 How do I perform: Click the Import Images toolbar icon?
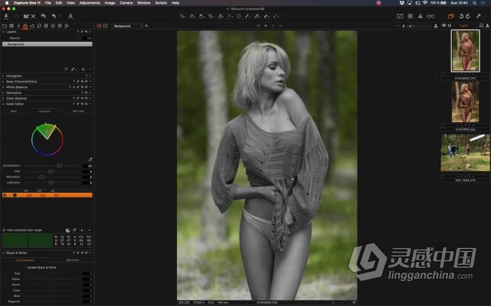6,16
